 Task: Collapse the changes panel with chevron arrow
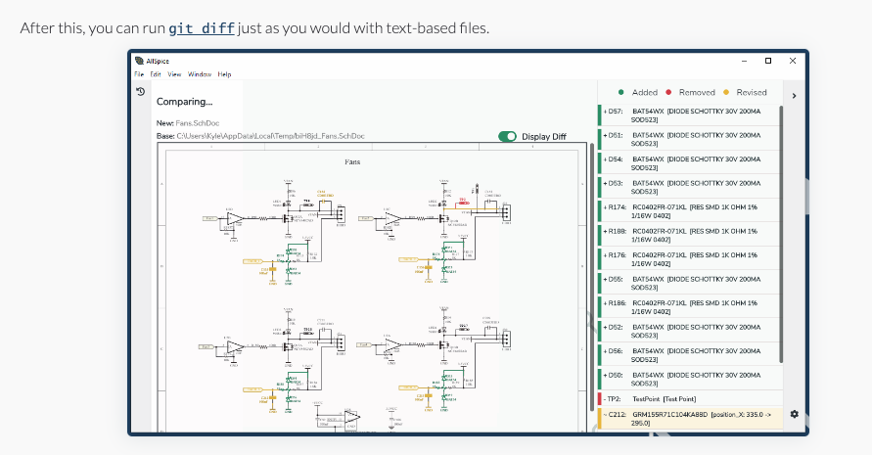tap(794, 95)
